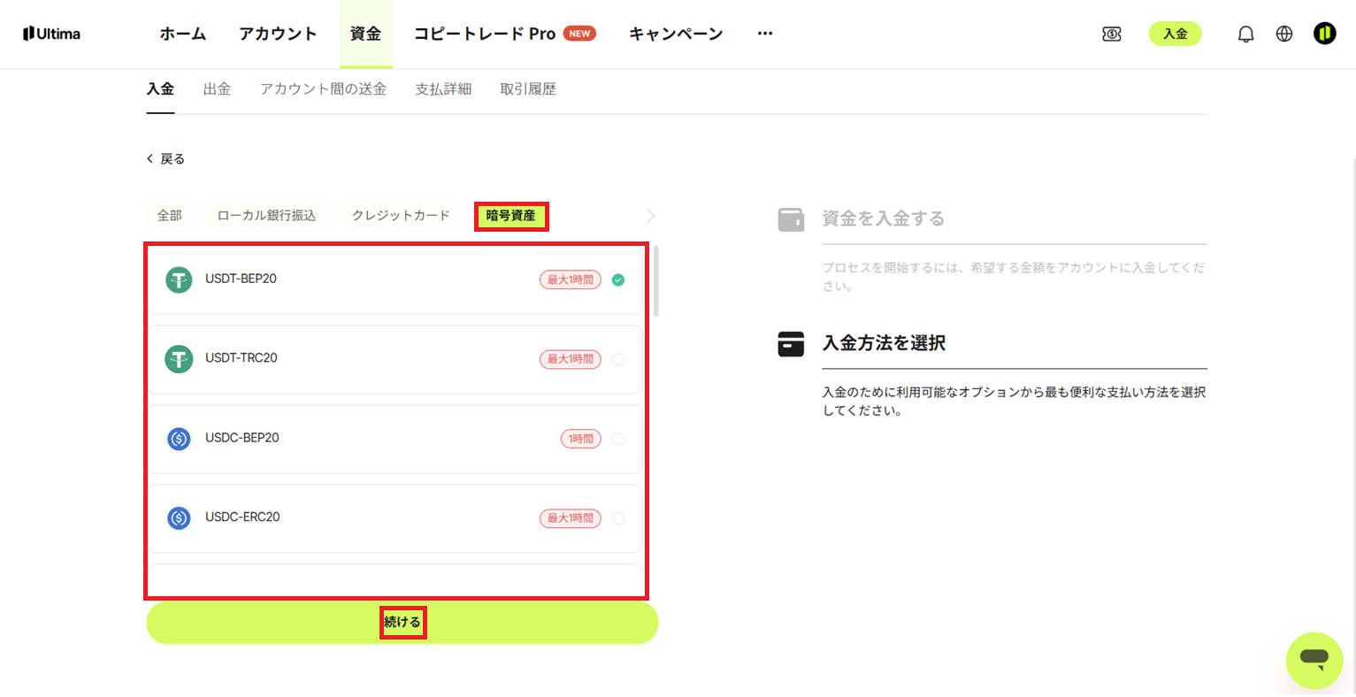Open the 資金 menu

coord(365,34)
